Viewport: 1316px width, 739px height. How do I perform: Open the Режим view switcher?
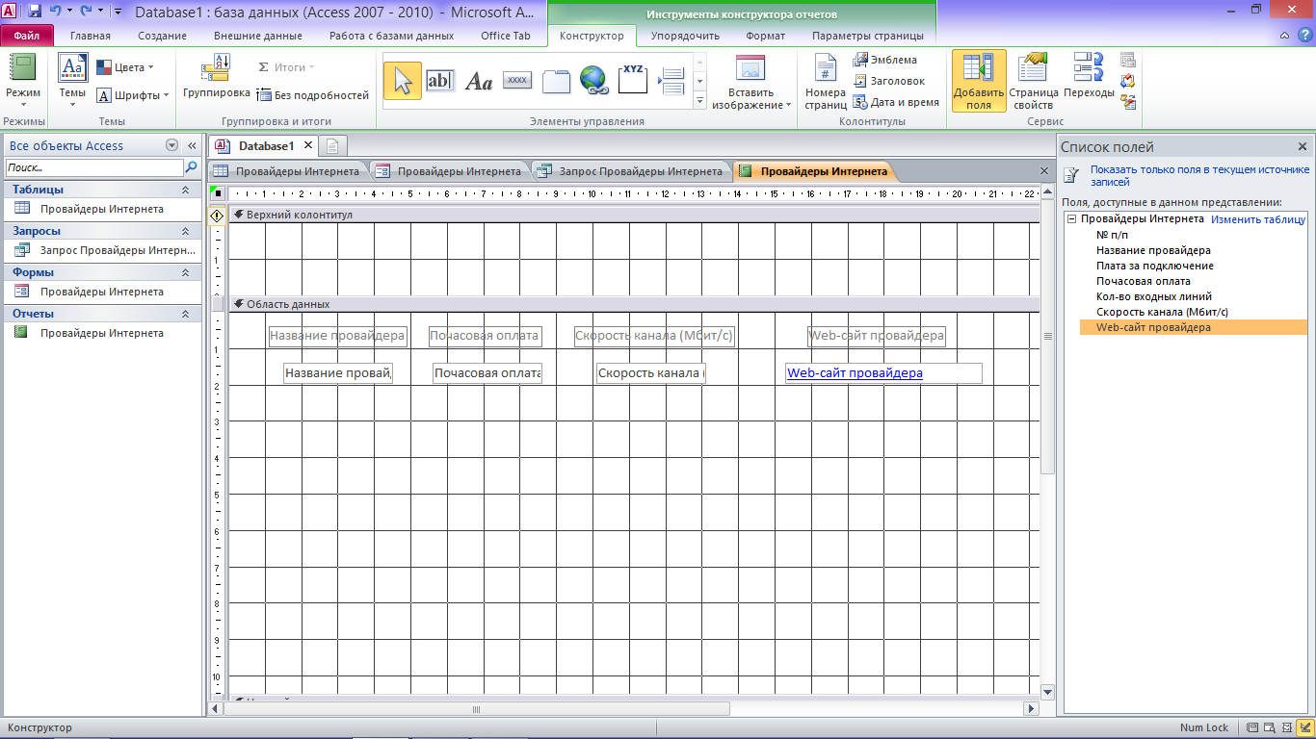point(23,81)
